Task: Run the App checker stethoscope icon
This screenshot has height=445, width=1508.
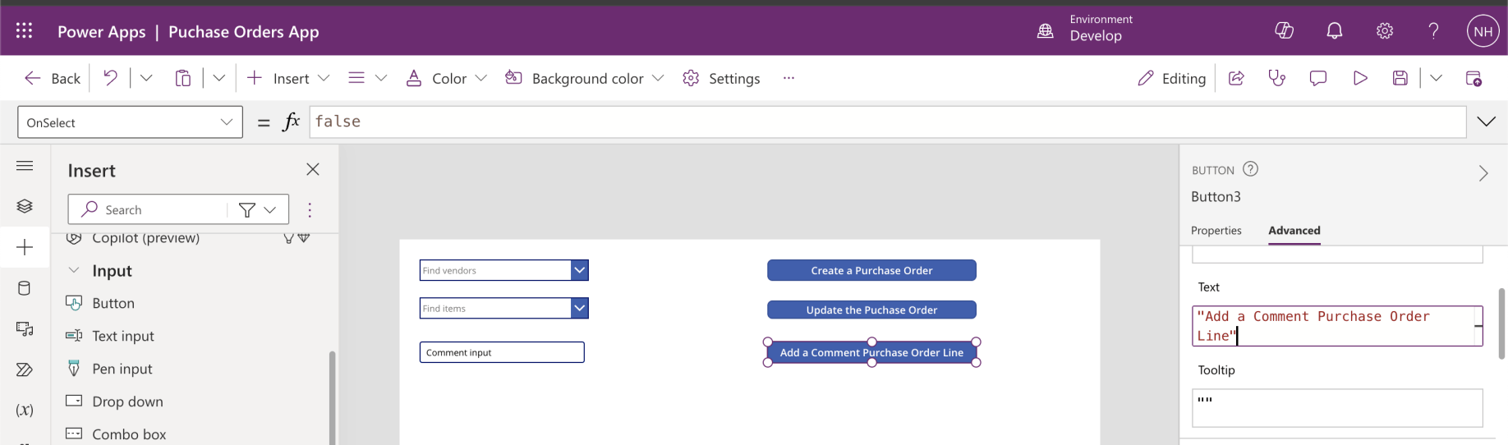Action: [x=1276, y=78]
